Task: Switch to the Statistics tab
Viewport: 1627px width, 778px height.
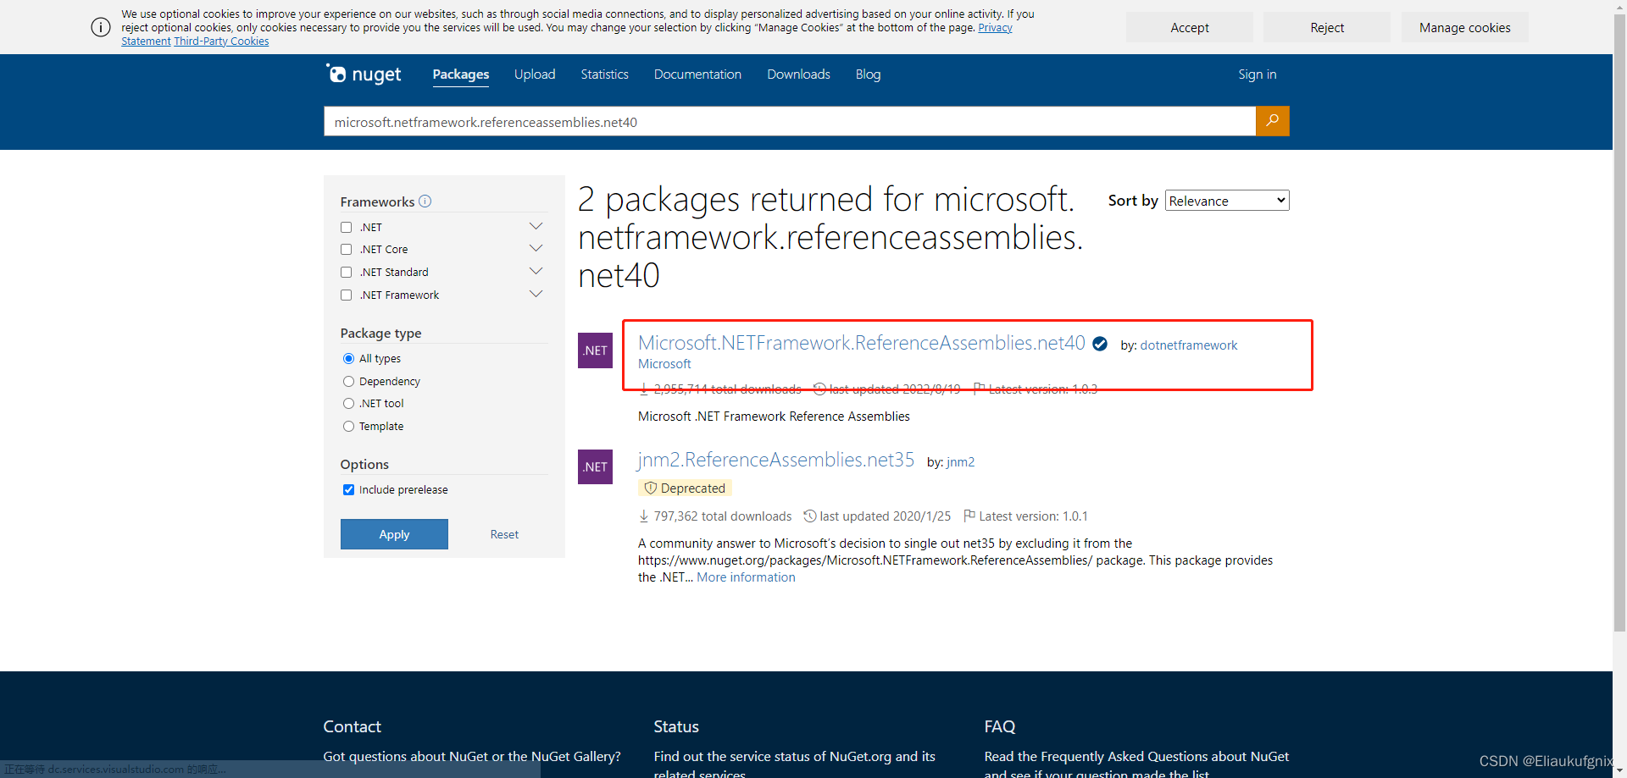Action: coord(604,74)
